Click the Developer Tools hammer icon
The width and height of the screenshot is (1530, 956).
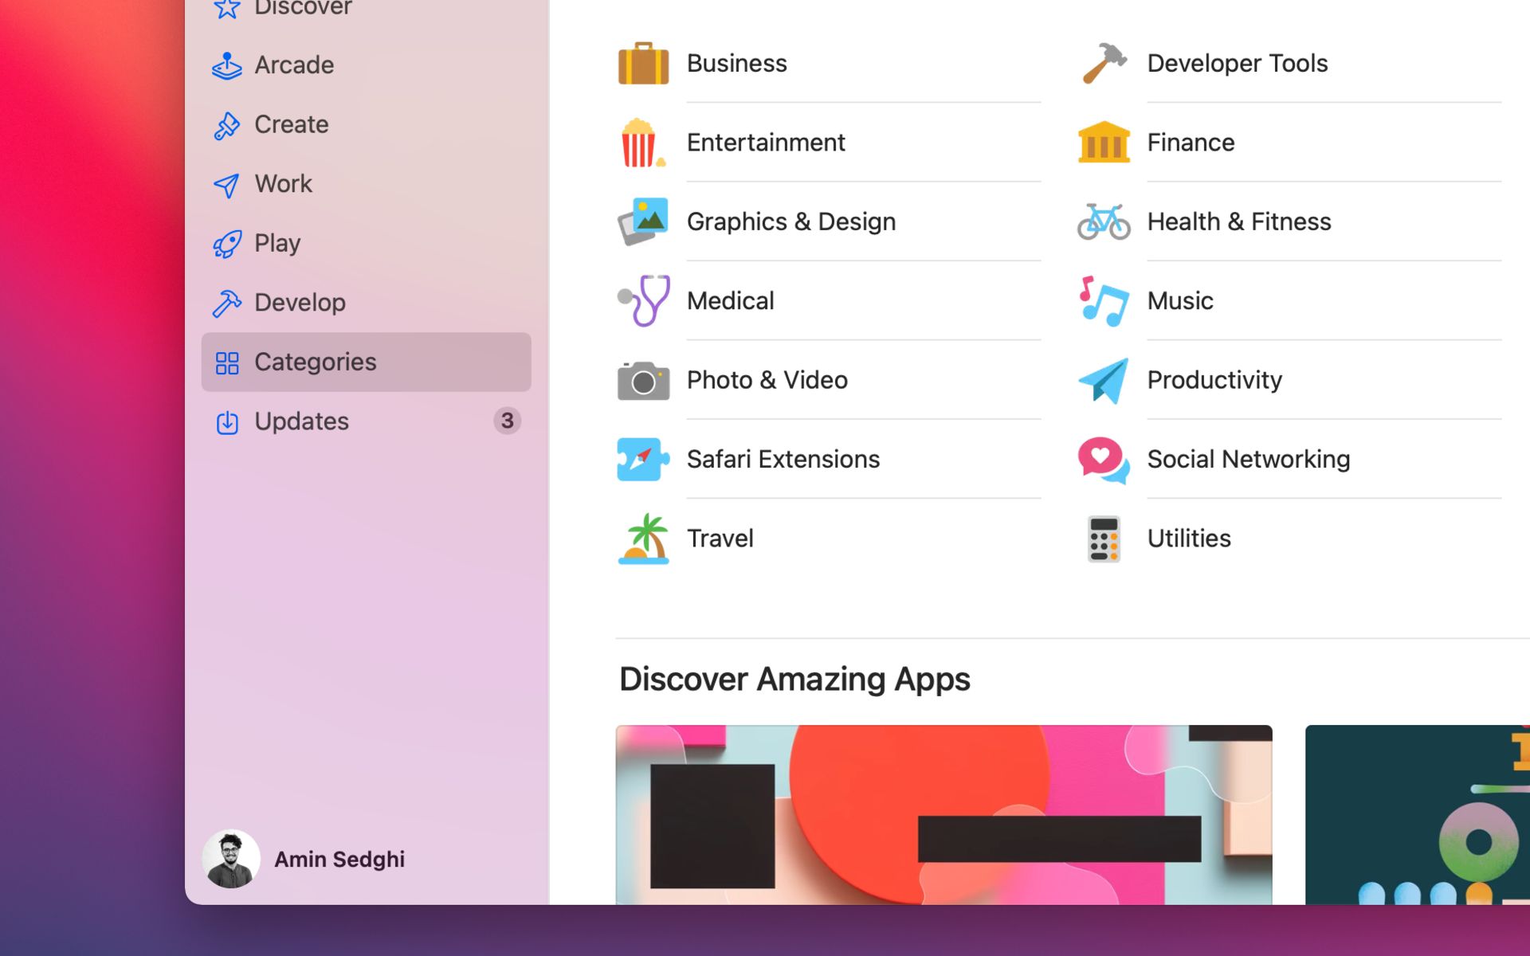(x=1104, y=64)
